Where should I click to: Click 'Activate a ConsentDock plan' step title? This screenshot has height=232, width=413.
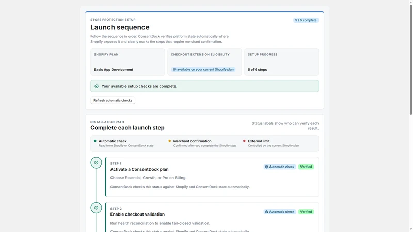[x=139, y=169]
